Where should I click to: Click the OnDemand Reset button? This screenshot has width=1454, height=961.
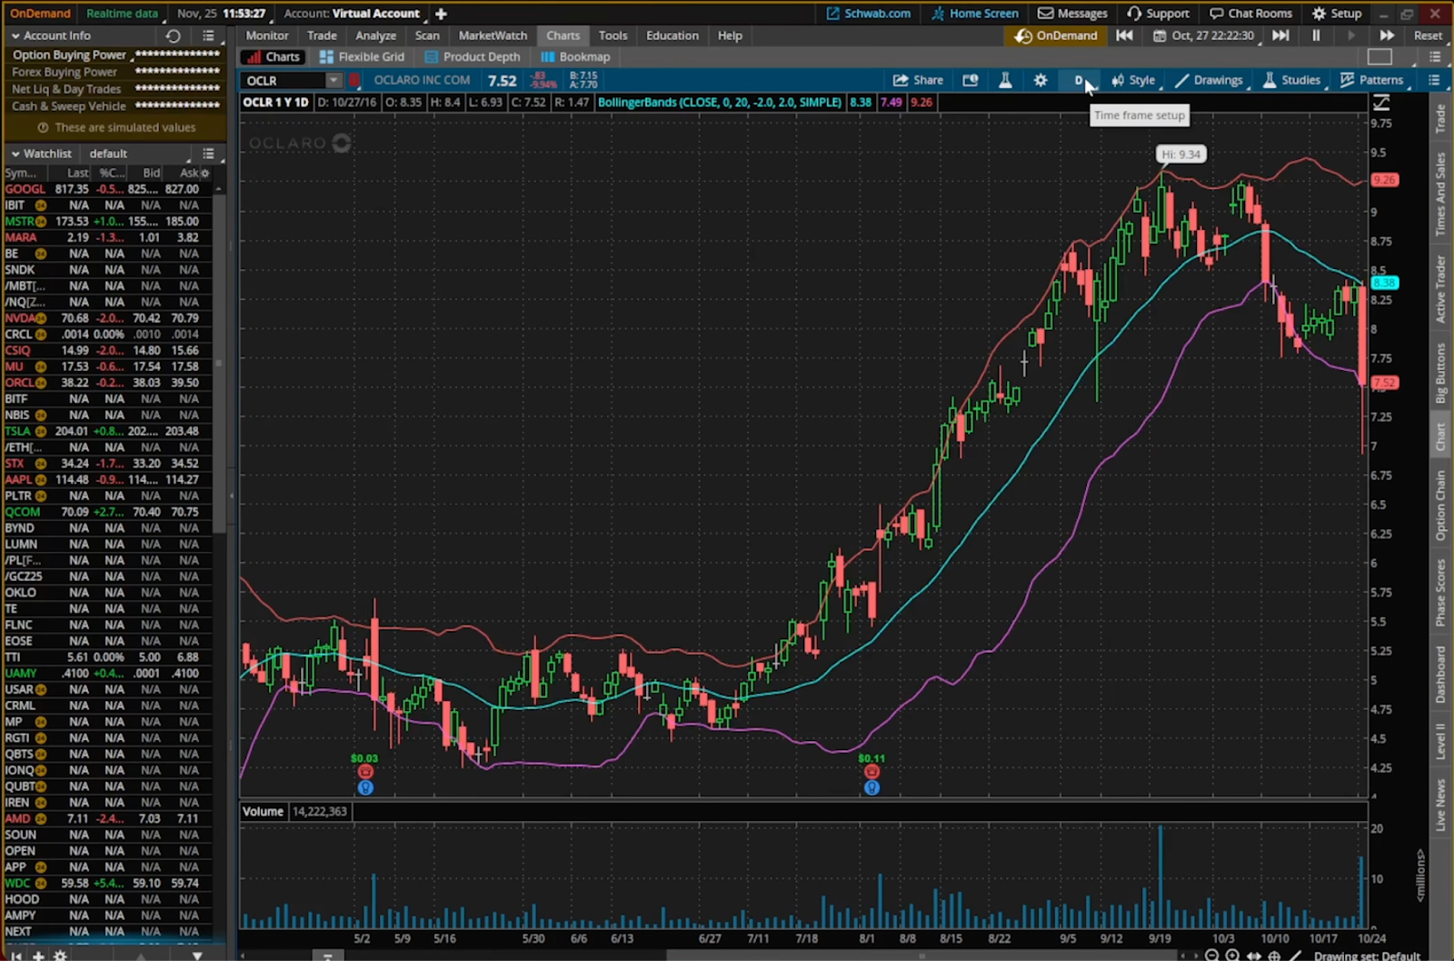[1428, 35]
